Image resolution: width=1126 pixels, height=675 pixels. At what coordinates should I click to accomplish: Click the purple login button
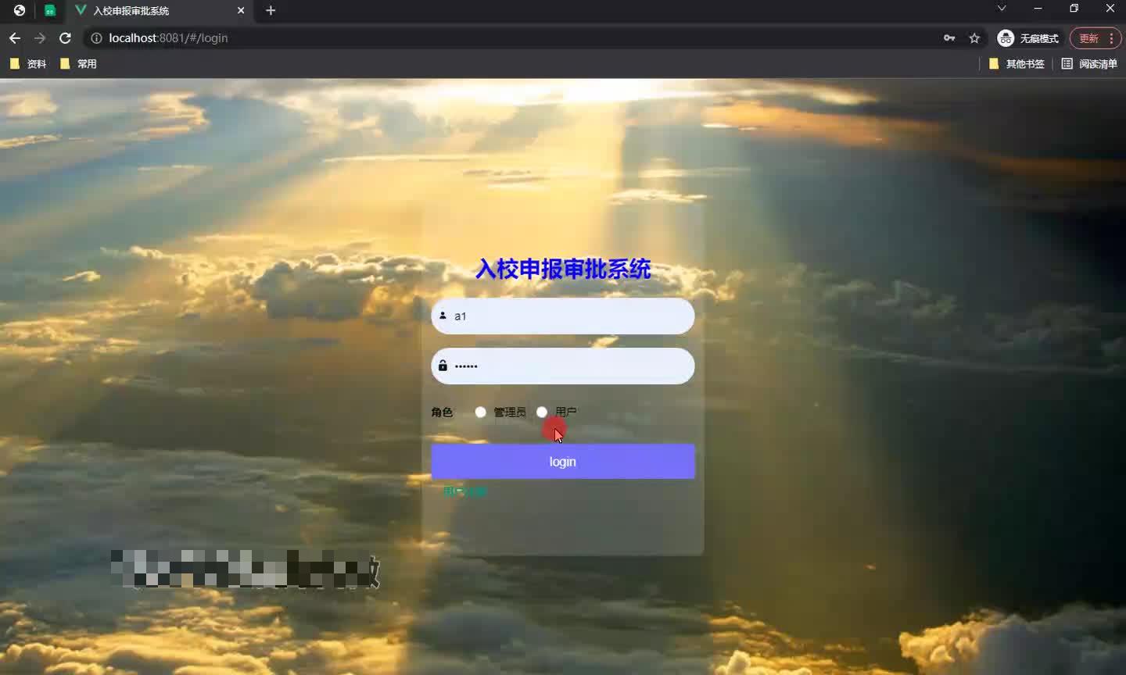pyautogui.click(x=563, y=462)
